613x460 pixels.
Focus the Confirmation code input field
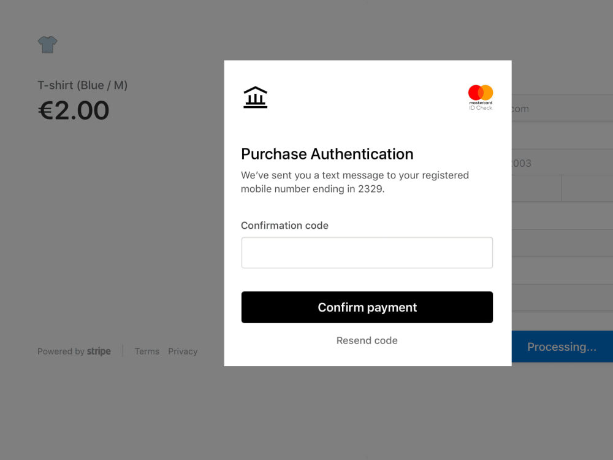tap(367, 252)
